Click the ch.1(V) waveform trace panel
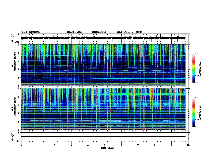The width and height of the screenshot is (212, 163). [105, 38]
